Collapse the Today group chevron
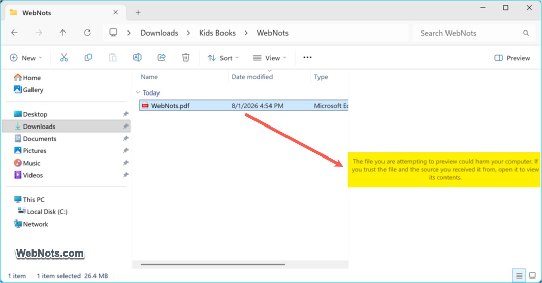The width and height of the screenshot is (542, 283). click(x=138, y=92)
